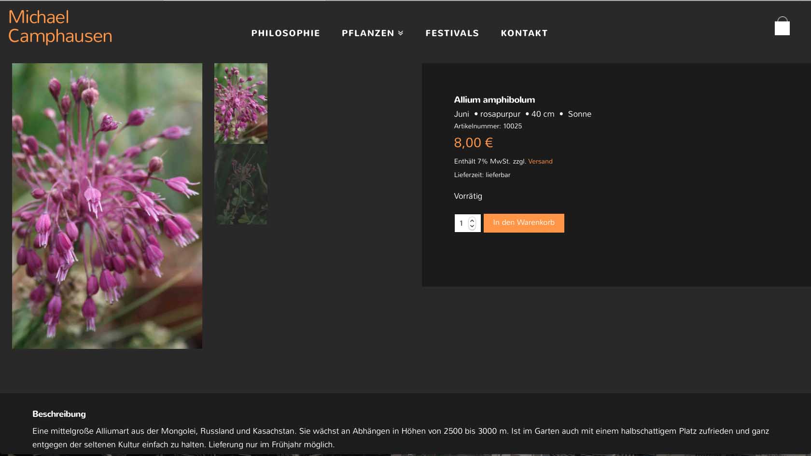Add item with In den Warenkorb
Viewport: 811px width, 456px height.
click(524, 223)
